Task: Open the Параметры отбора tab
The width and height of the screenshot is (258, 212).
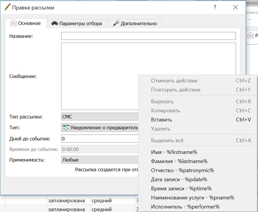Action: tap(77, 23)
